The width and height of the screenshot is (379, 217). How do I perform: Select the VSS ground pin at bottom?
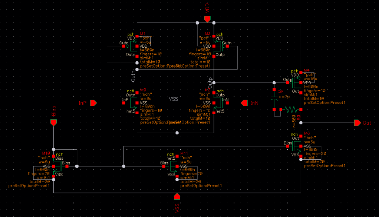click(177, 196)
